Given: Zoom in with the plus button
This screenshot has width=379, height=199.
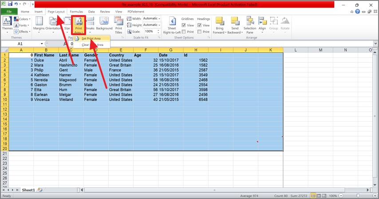Looking at the screenshot, I should coord(375,195).
